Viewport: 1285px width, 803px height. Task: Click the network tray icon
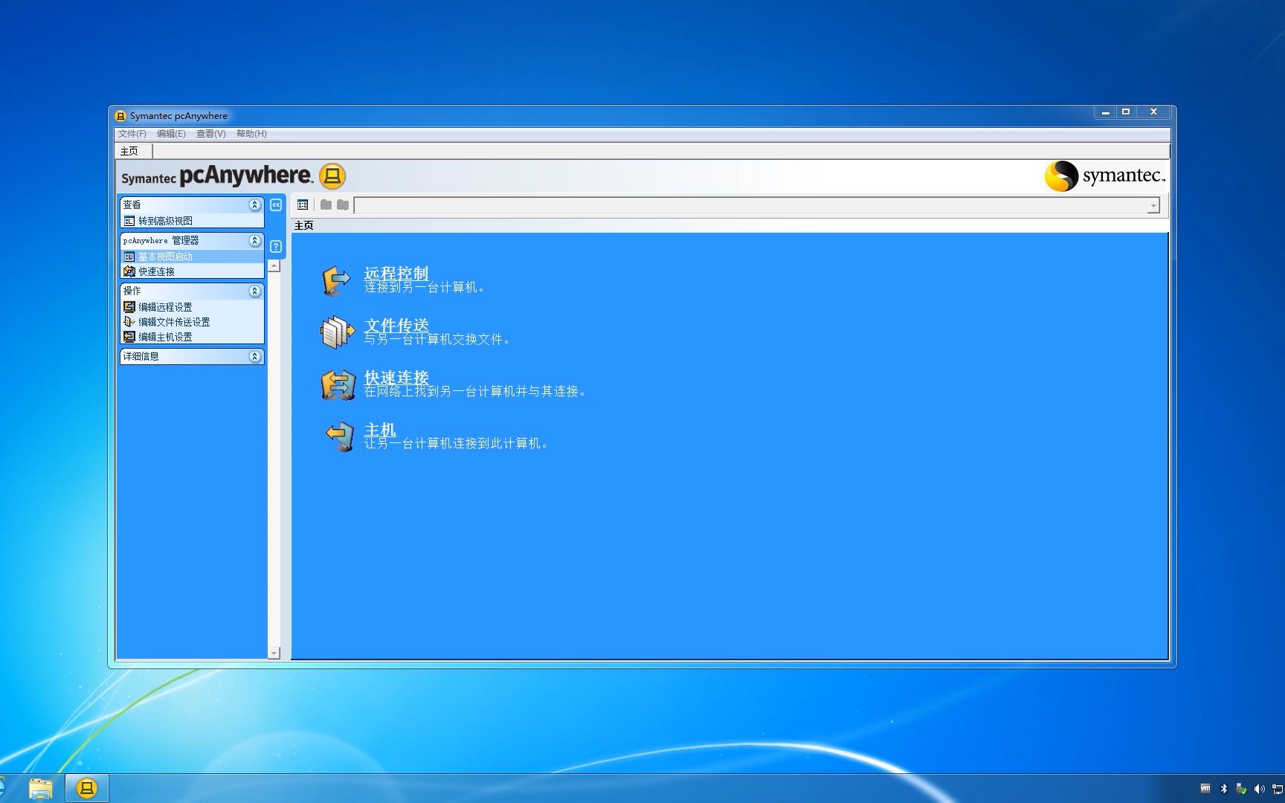click(x=1278, y=789)
